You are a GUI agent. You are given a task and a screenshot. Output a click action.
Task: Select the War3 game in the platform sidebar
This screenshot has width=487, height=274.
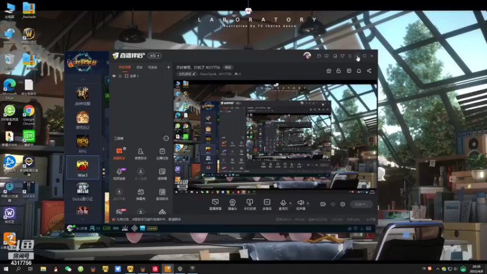pyautogui.click(x=83, y=167)
